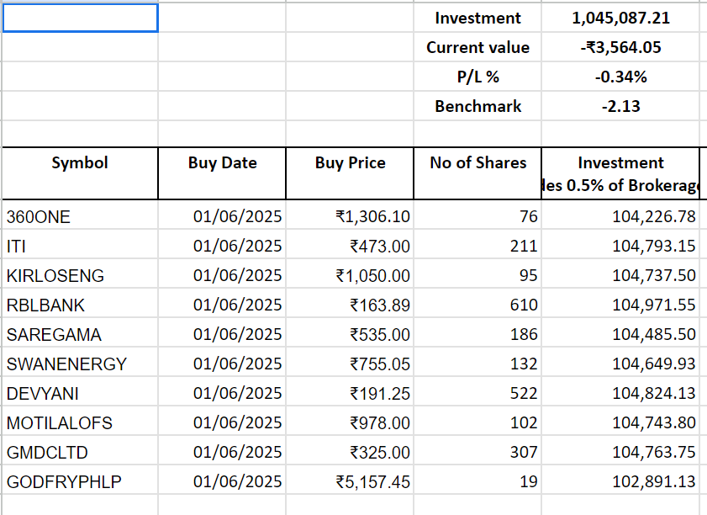Click the 'P/L %' label cell
The image size is (707, 515).
pyautogui.click(x=477, y=77)
